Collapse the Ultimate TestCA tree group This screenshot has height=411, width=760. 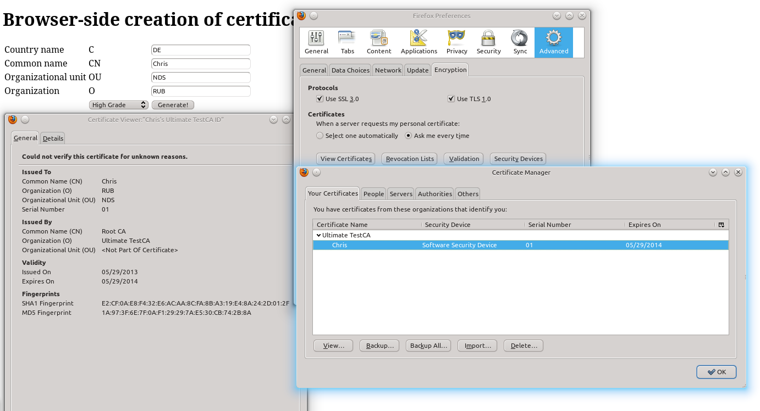coord(319,235)
